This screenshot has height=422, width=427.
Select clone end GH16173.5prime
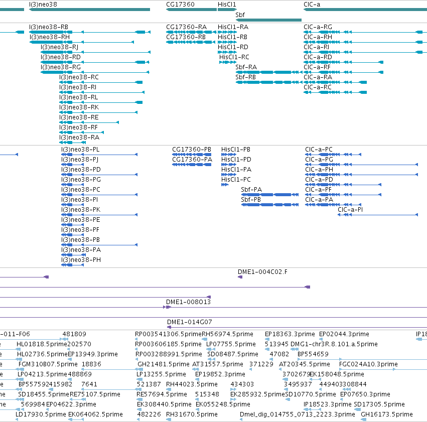pyautogui.click(x=387, y=414)
